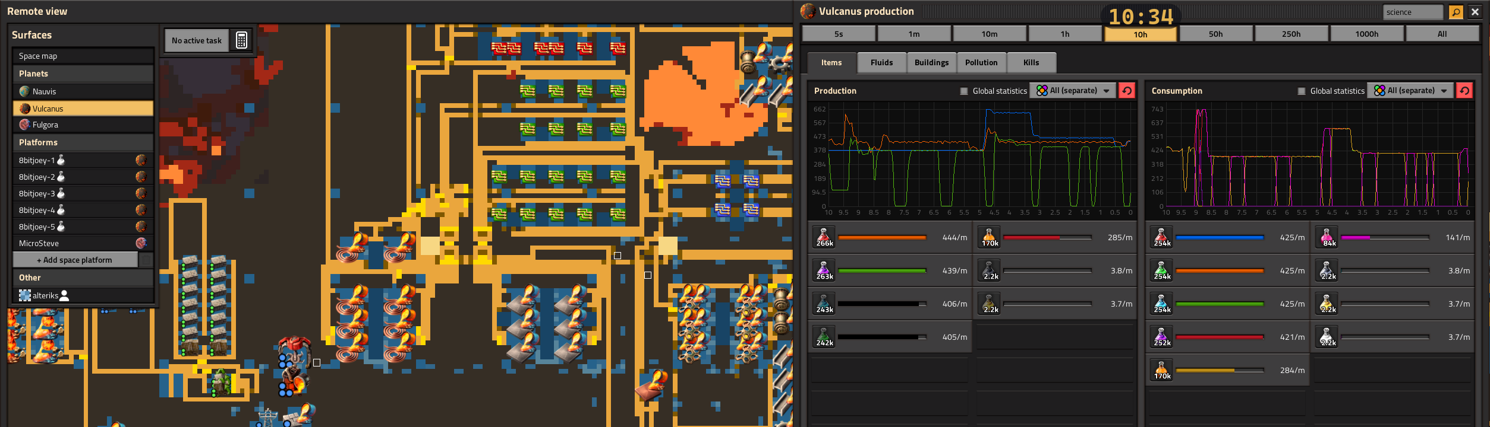Choose the 1h time range

tap(1065, 34)
